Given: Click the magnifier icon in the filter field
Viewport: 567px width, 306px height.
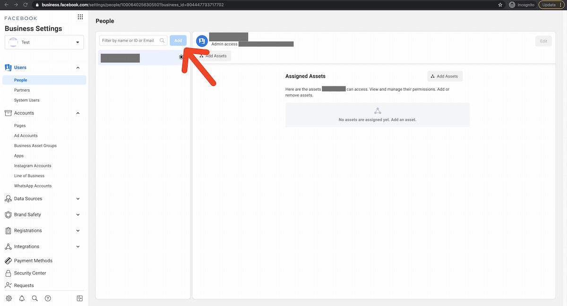Looking at the screenshot, I should 162,41.
